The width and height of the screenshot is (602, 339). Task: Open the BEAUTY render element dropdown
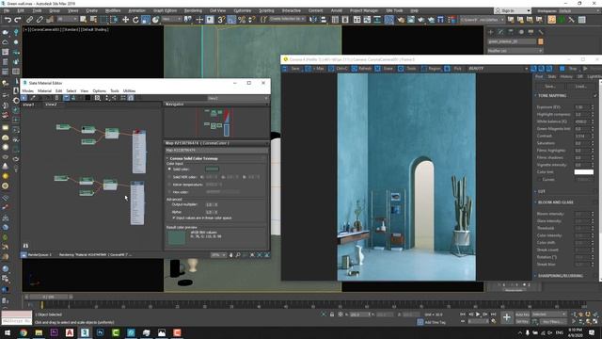pyautogui.click(x=498, y=69)
